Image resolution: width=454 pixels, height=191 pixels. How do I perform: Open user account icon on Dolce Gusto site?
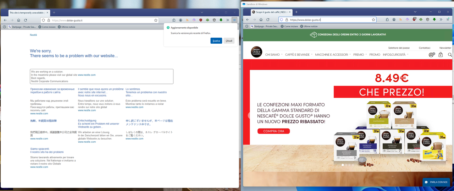(x=431, y=55)
